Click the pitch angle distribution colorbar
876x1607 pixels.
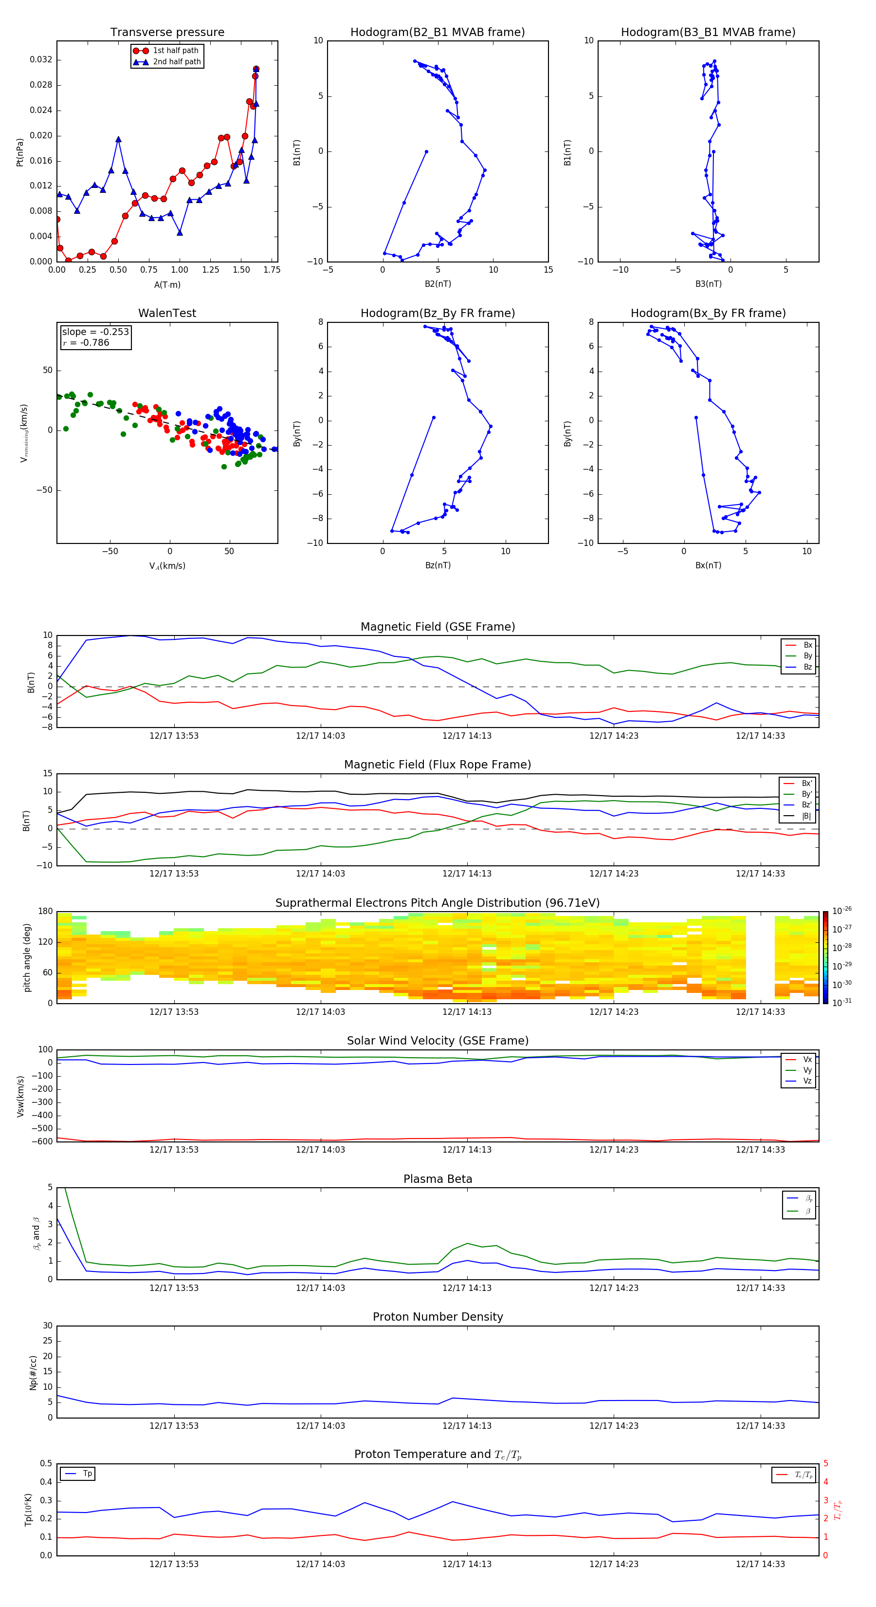pos(825,957)
